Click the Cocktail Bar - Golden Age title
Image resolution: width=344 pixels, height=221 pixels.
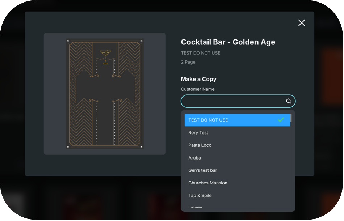pyautogui.click(x=228, y=42)
